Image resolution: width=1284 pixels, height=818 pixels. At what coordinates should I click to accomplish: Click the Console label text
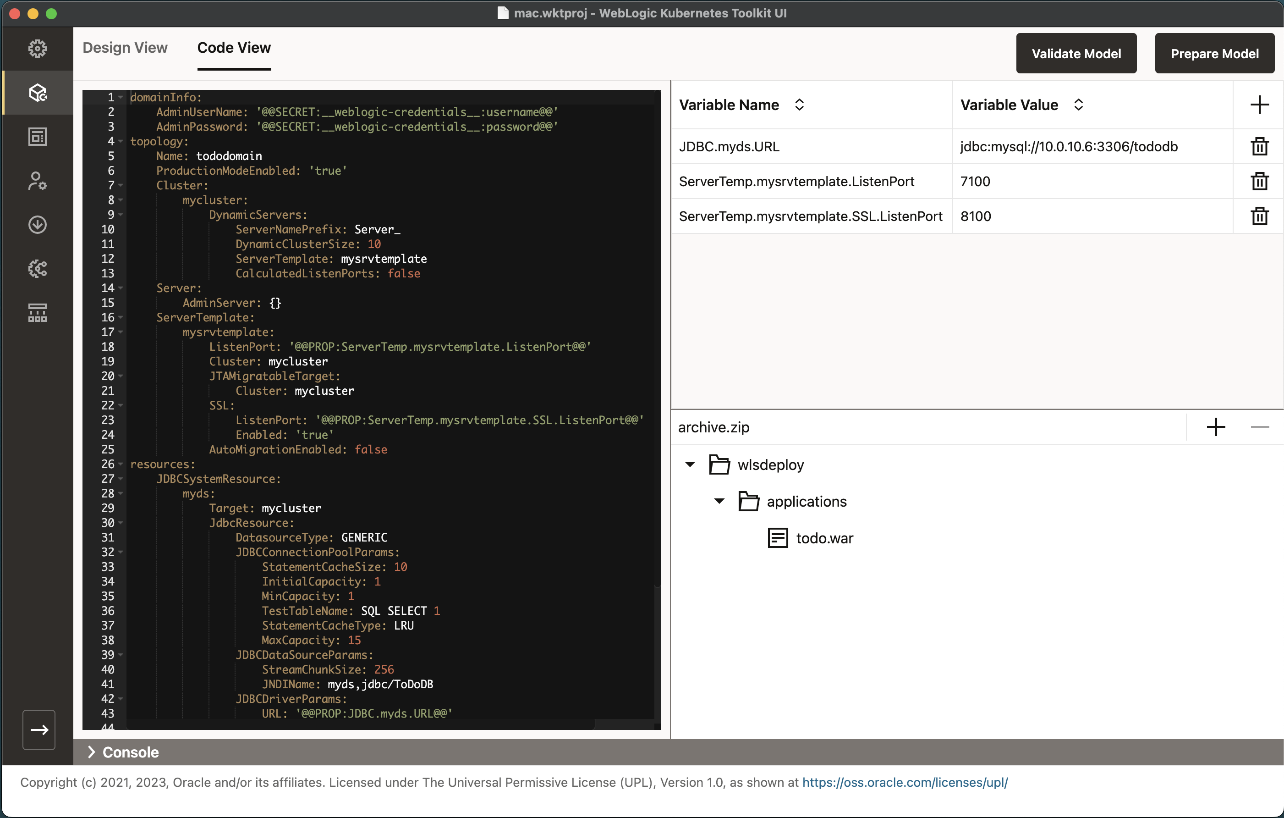click(130, 752)
